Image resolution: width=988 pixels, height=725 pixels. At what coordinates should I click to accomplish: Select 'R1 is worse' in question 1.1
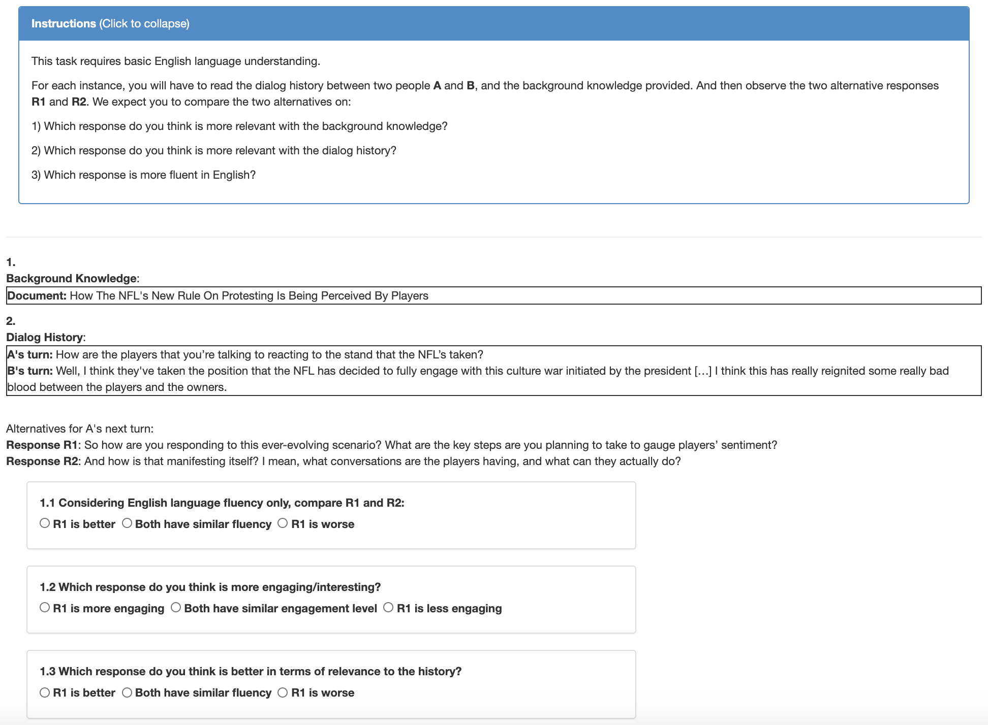tap(283, 523)
